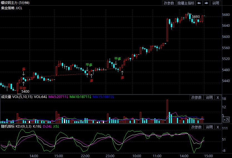232x158 pixels.
Task: Click the left arrow navigation icon
Action: pos(199,3)
